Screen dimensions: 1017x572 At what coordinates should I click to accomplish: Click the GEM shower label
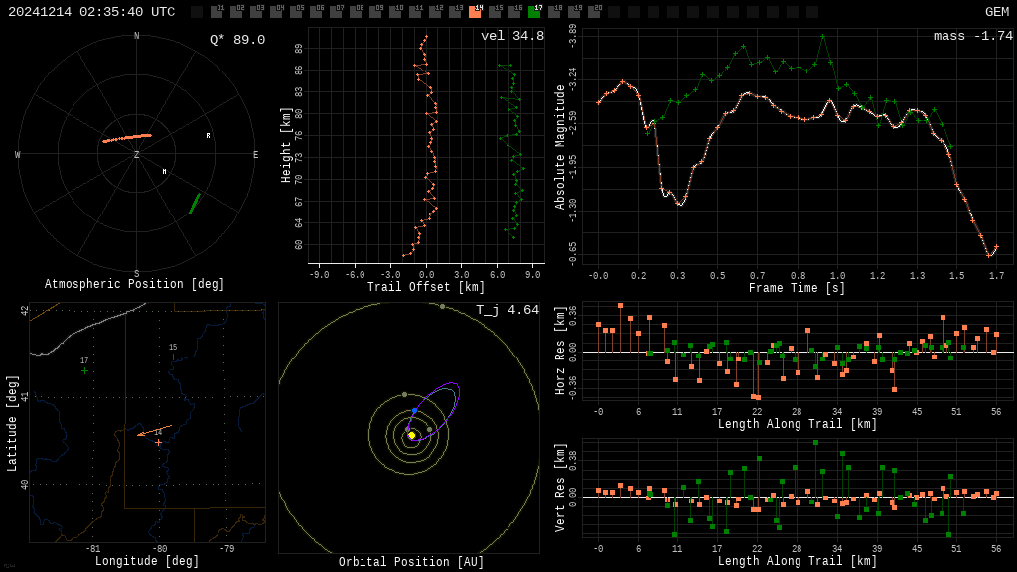click(996, 12)
